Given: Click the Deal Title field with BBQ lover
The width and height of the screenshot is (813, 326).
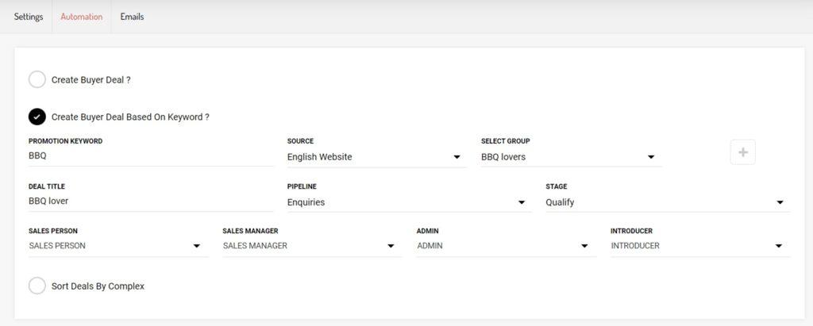Looking at the screenshot, I should 149,201.
